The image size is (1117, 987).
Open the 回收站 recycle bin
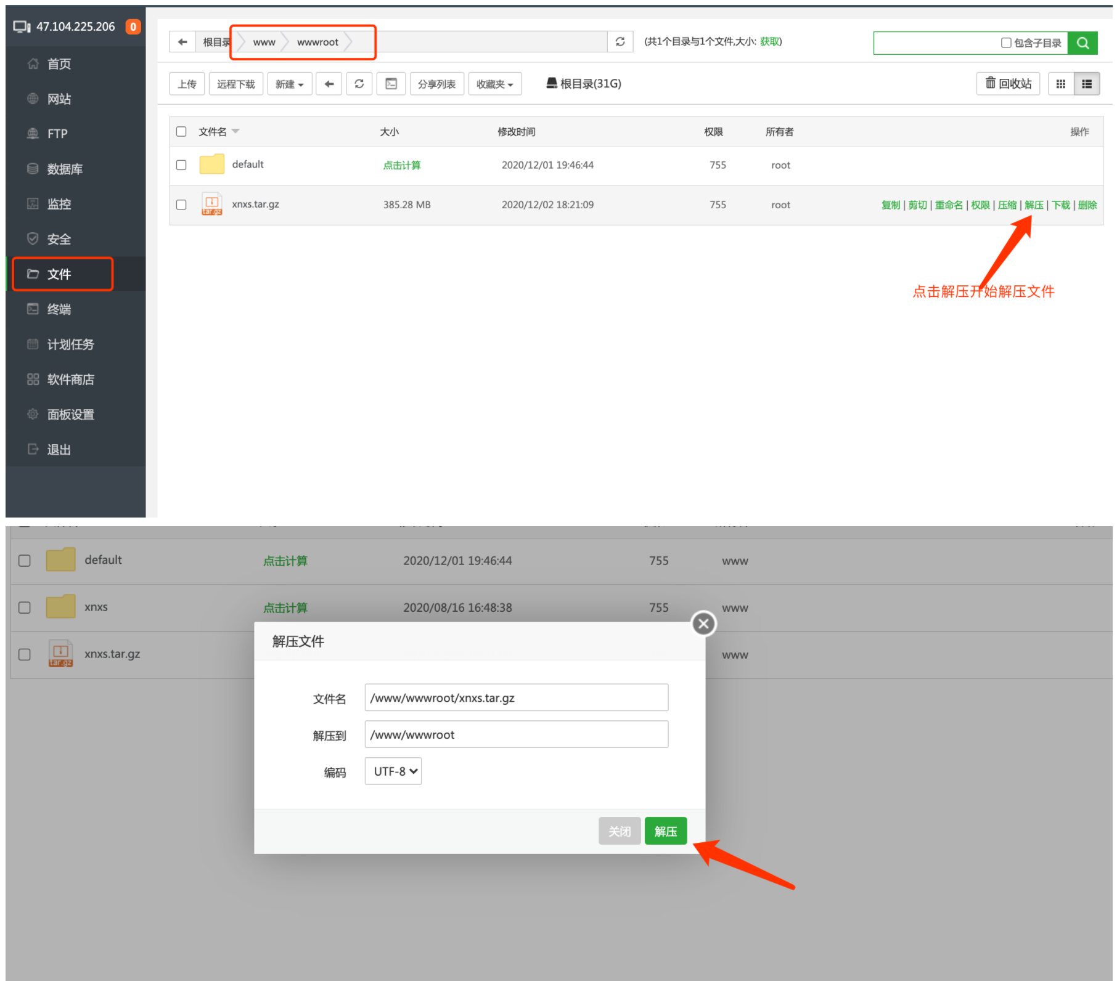[1009, 83]
